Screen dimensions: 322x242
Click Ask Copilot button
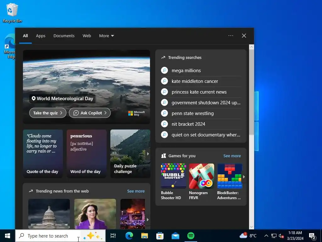pyautogui.click(x=90, y=113)
